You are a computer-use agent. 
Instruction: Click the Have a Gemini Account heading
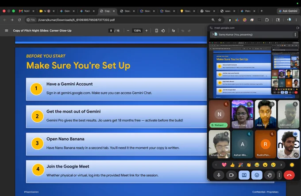[x=69, y=84]
